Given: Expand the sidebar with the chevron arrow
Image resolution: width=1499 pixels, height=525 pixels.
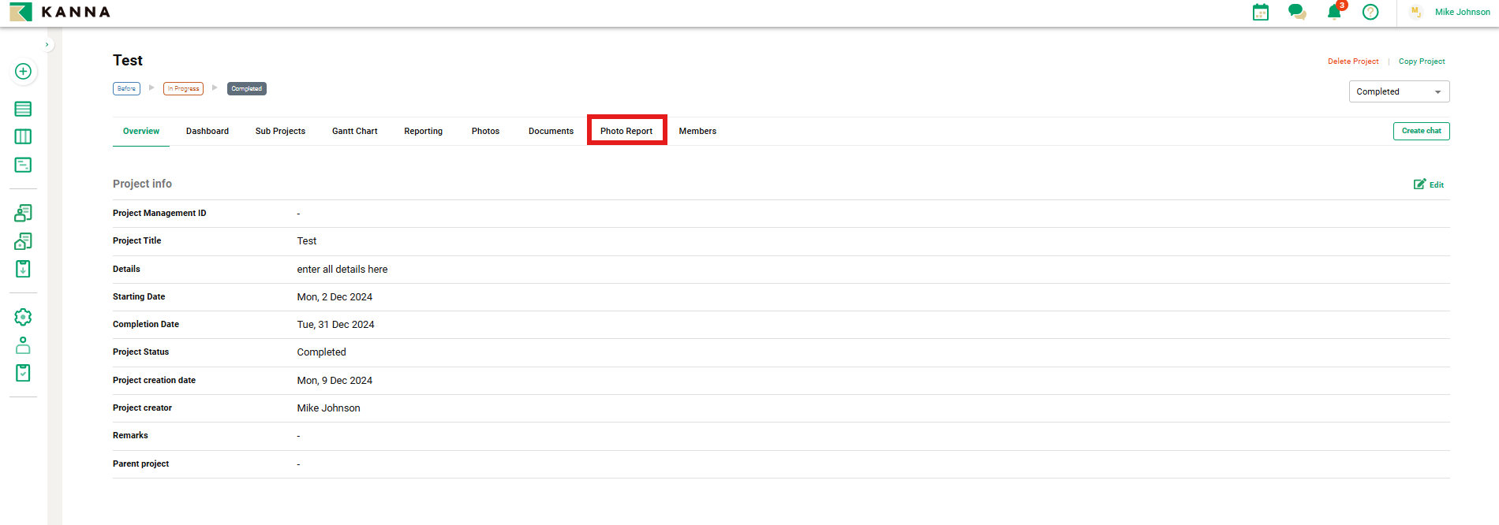Looking at the screenshot, I should [47, 45].
